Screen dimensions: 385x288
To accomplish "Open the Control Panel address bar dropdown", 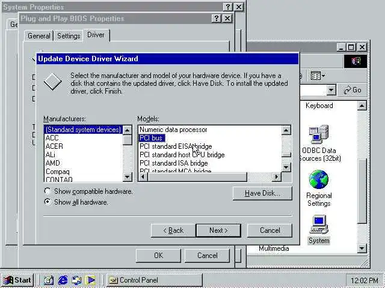I will 331,90.
